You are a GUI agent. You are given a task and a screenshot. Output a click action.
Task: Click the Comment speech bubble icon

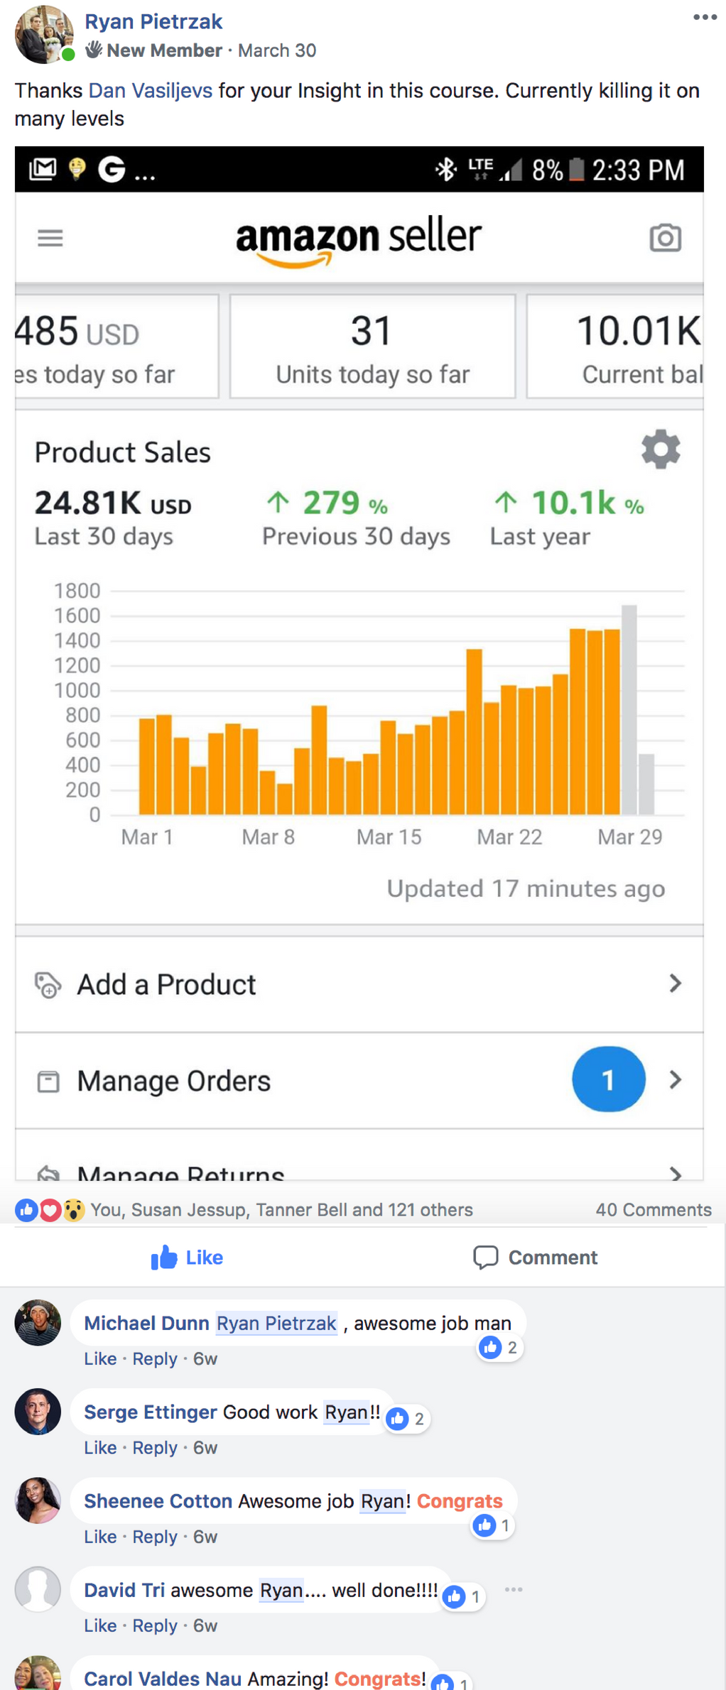tap(486, 1257)
